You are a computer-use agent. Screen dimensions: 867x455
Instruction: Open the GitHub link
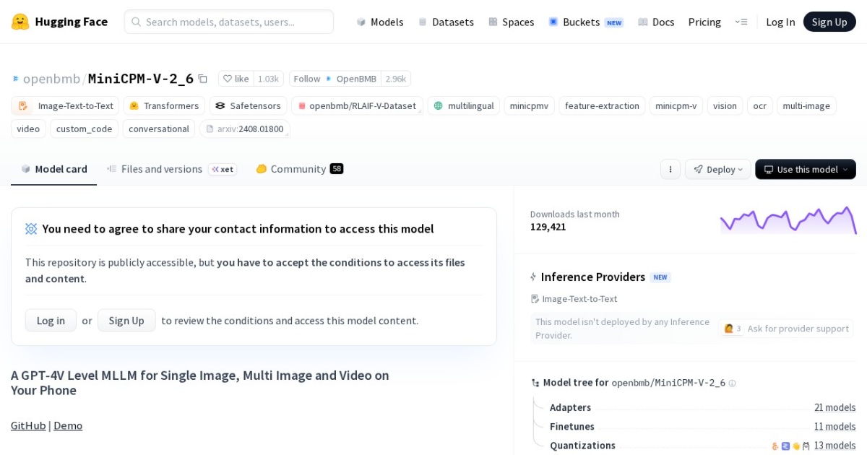(x=27, y=425)
